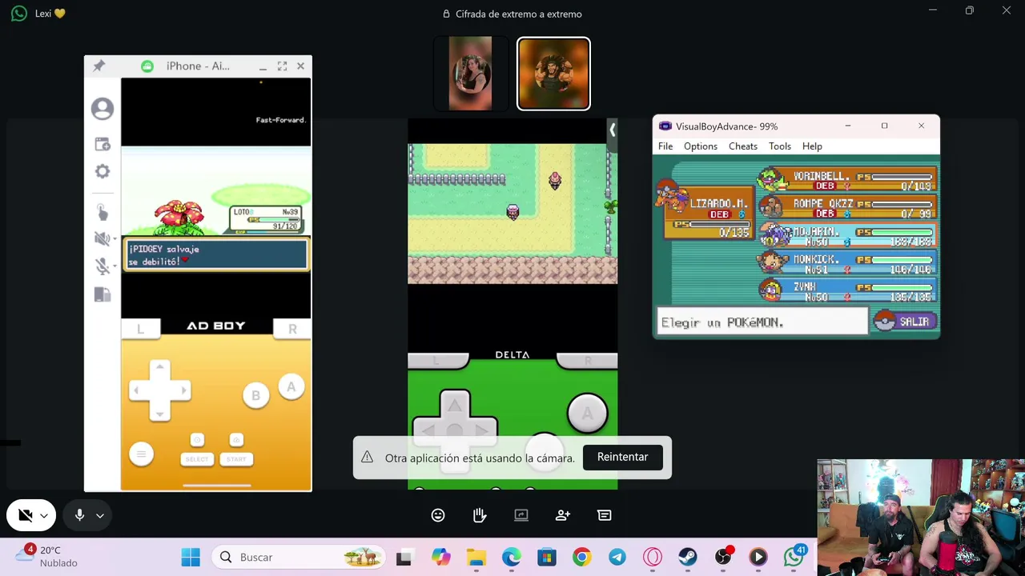The height and width of the screenshot is (576, 1025).
Task: Open the File menu in VisualBoyAdvance
Action: tap(665, 146)
